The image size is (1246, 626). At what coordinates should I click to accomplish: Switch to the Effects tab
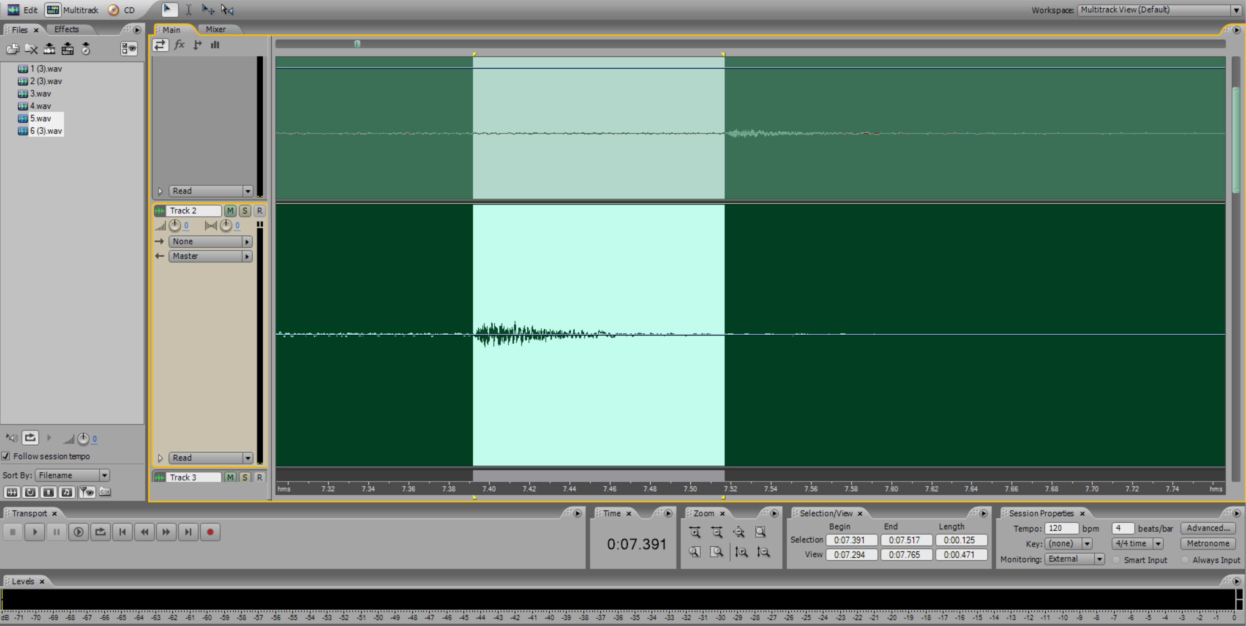pyautogui.click(x=66, y=30)
